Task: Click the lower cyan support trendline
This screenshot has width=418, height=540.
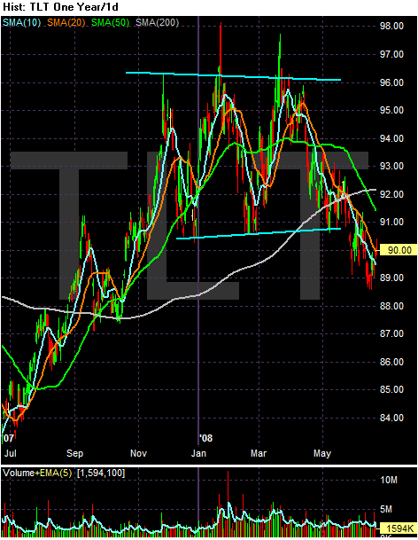Action: (259, 233)
